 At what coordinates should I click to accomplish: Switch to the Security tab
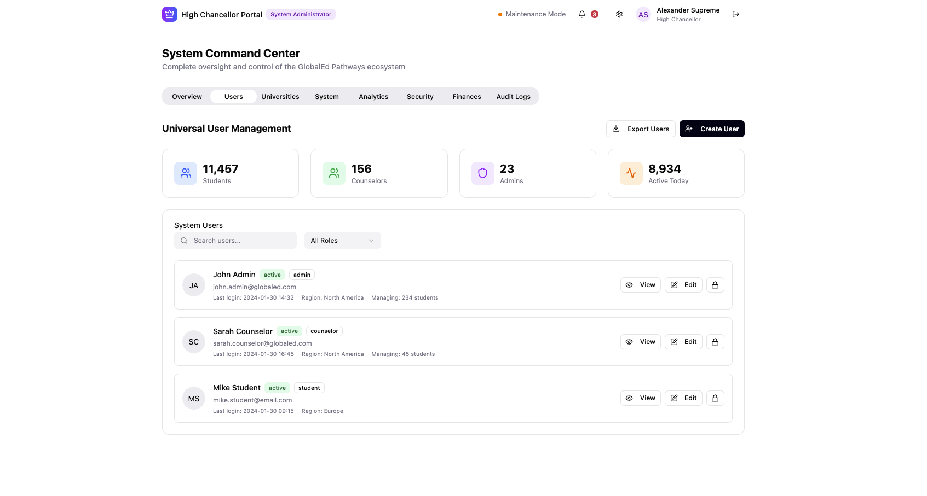(x=420, y=97)
